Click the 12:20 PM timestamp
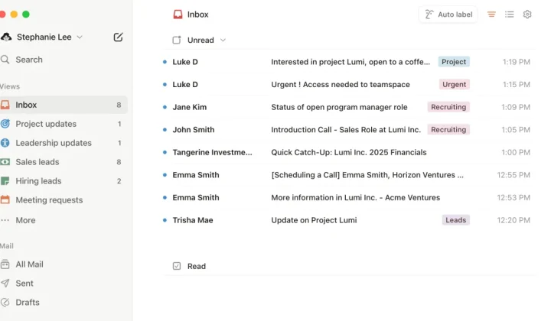The width and height of the screenshot is (551, 321). tap(514, 220)
